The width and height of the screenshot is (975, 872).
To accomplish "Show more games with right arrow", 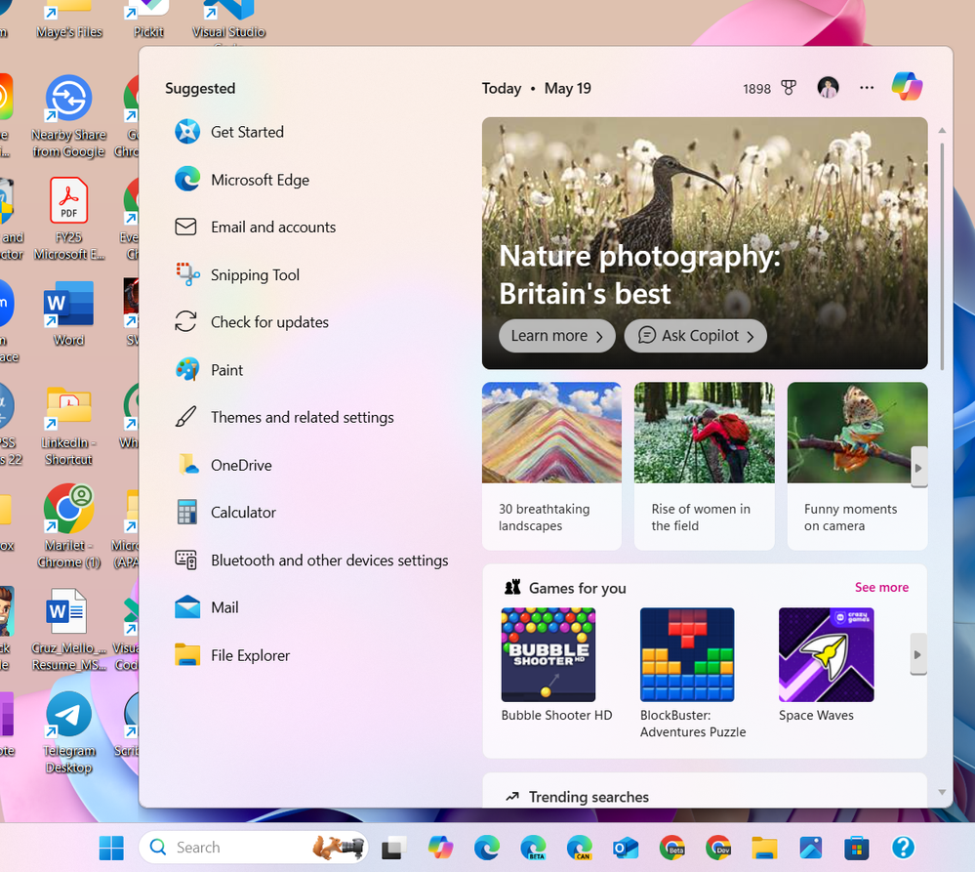I will 918,654.
